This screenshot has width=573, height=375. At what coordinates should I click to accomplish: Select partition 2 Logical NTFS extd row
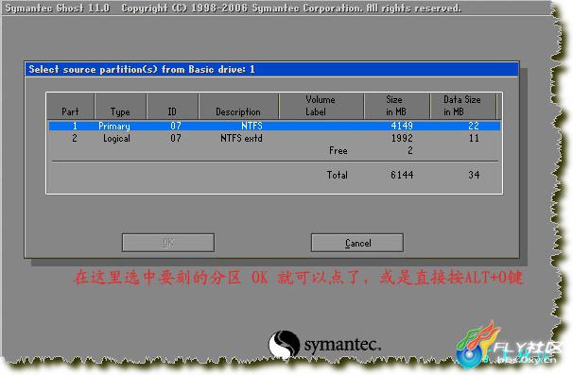click(274, 139)
